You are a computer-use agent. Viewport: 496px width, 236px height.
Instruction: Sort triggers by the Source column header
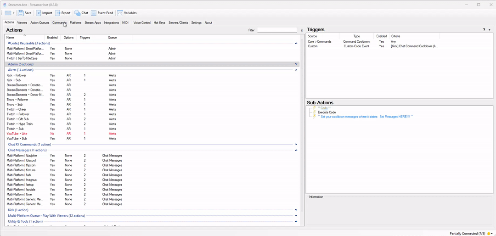tap(322, 36)
